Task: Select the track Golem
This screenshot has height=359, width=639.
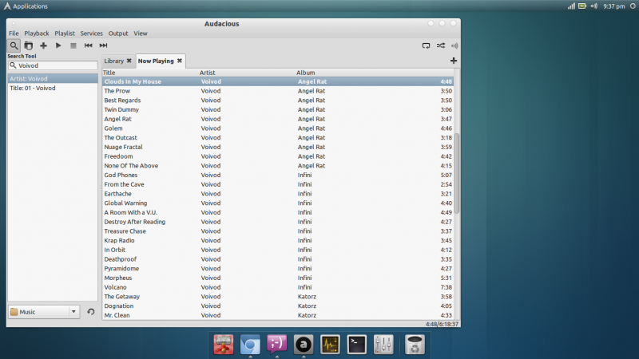Action: (x=277, y=128)
